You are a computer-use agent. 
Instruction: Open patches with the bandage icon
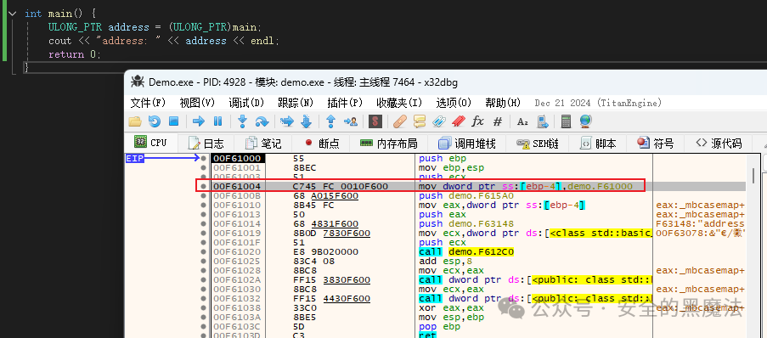click(400, 121)
